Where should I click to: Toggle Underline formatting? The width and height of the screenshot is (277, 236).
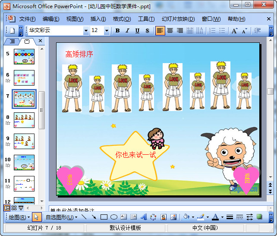[137, 31]
